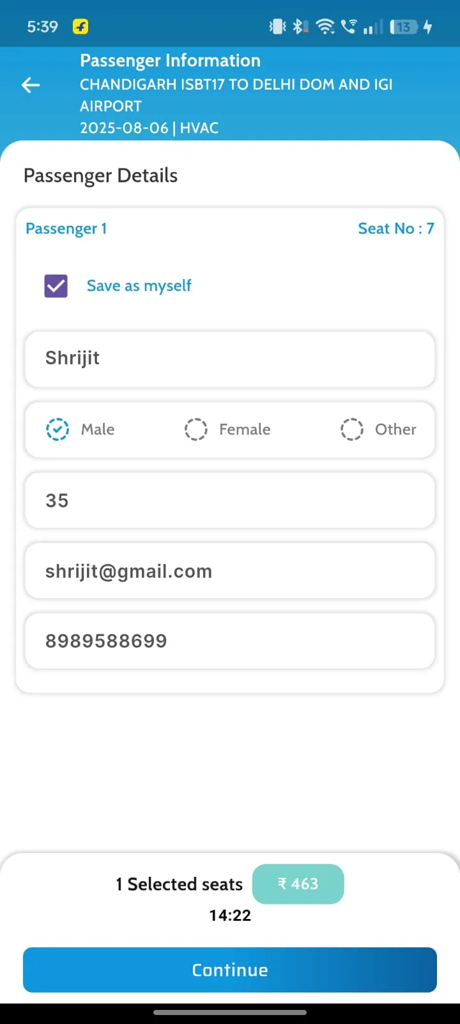Tap the ₹ 463 fare badge
460x1024 pixels.
click(298, 884)
